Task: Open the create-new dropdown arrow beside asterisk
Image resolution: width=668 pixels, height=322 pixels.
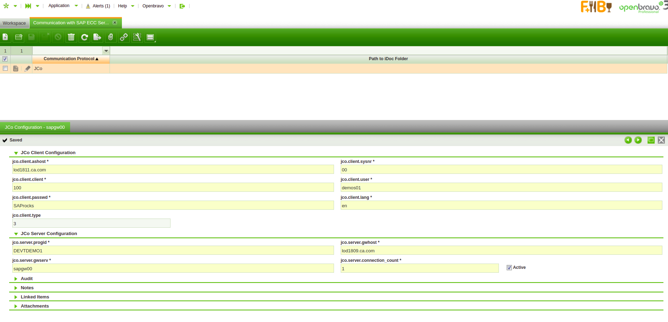Action: click(15, 6)
